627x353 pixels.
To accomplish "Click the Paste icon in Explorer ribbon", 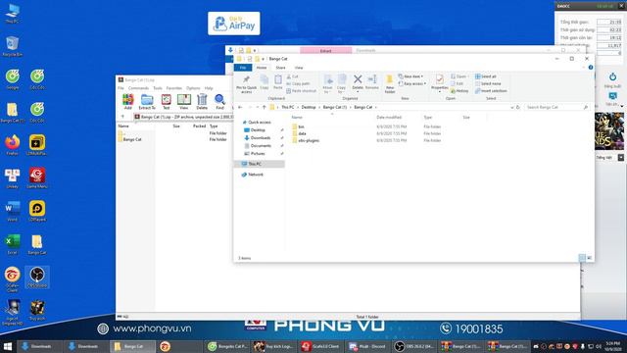I will 278,82.
